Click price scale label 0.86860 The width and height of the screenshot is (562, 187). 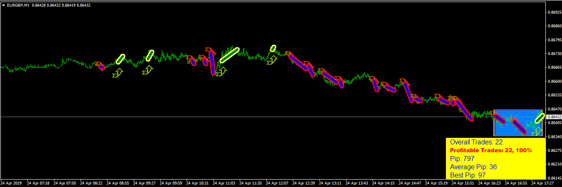(555, 26)
